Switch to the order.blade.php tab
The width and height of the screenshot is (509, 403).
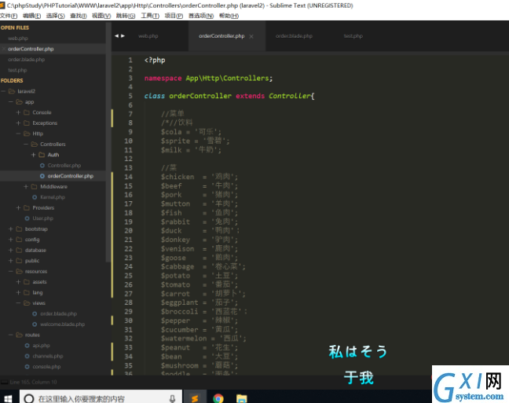coord(294,36)
